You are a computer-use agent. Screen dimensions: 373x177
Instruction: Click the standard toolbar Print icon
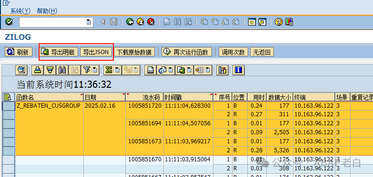tap(167, 22)
